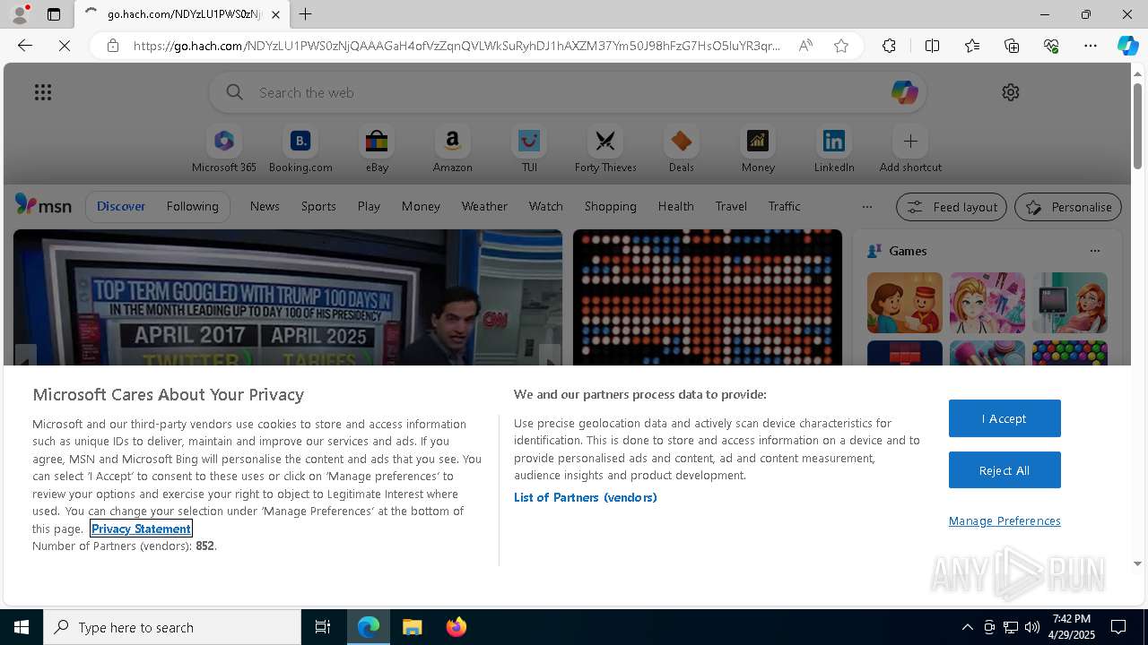Open the Booking.com shortcut
Viewport: 1148px width, 645px height.
tap(300, 149)
